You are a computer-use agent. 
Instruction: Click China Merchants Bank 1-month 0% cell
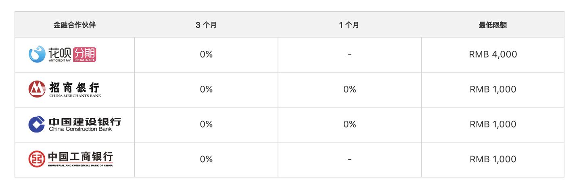click(x=349, y=89)
